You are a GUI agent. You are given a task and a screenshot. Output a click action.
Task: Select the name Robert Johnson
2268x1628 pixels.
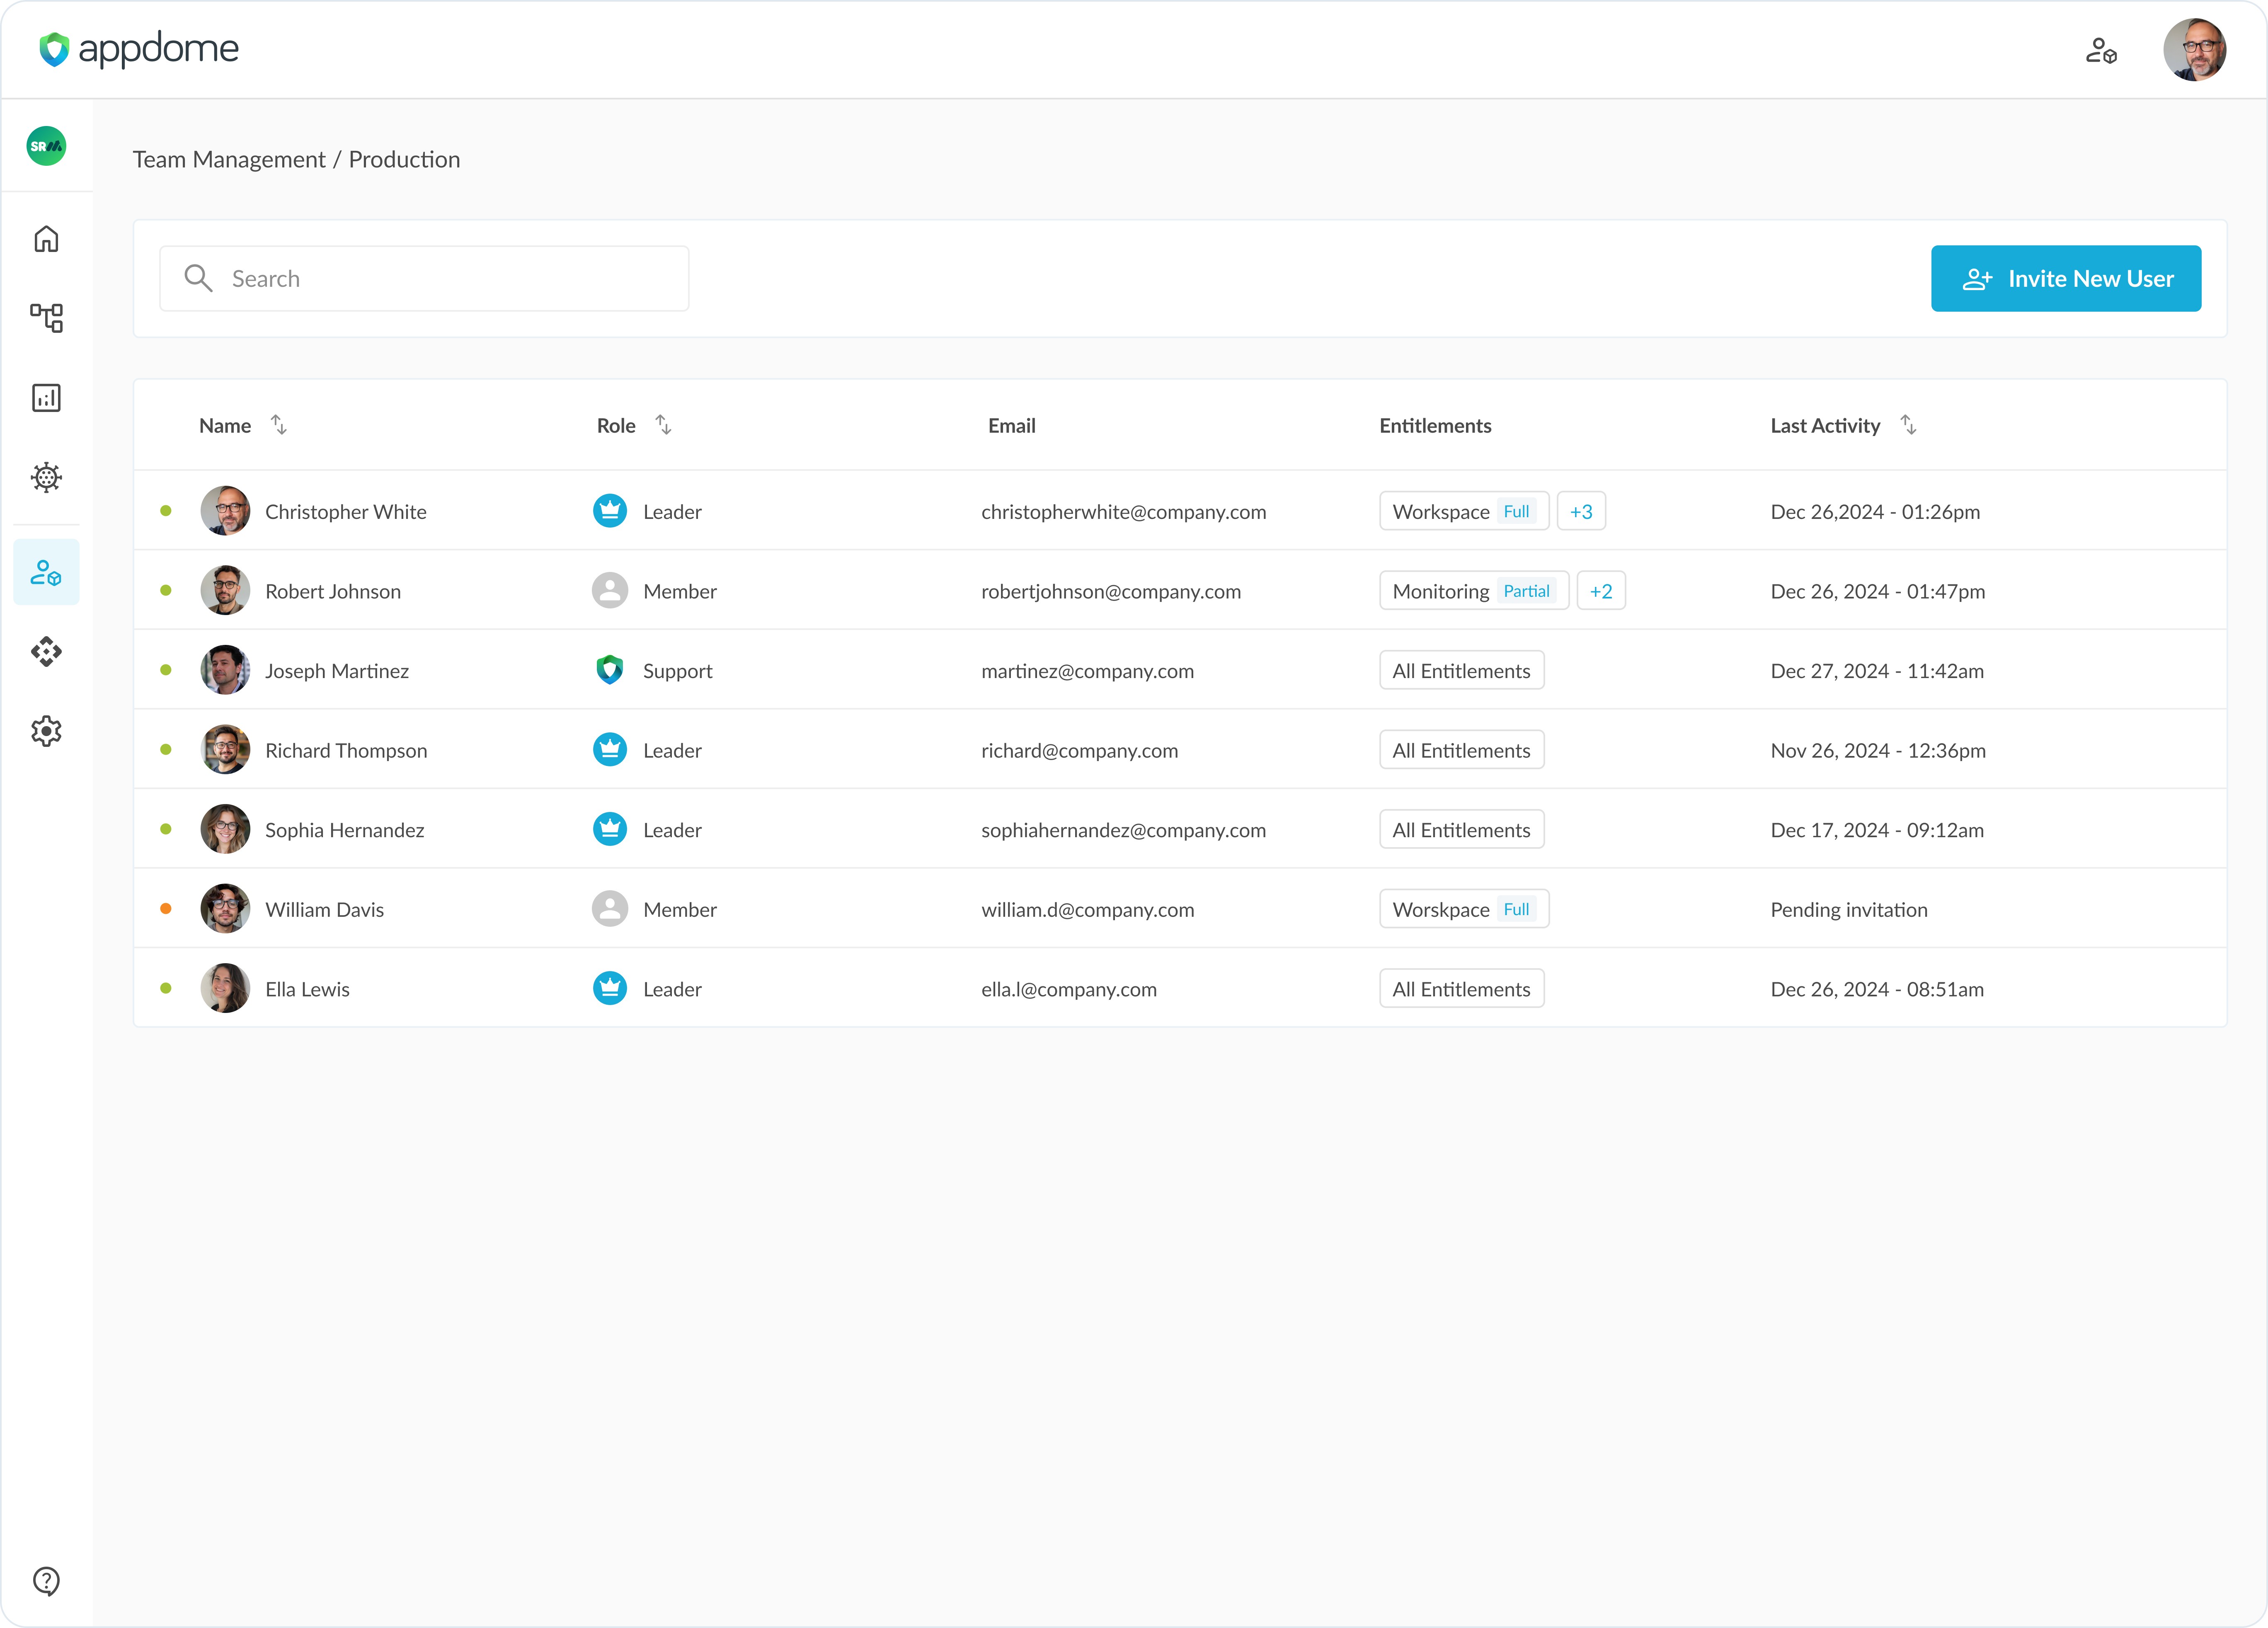(333, 591)
